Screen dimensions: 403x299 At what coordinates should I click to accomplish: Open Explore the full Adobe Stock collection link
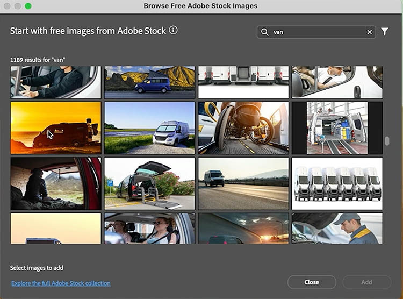click(61, 283)
